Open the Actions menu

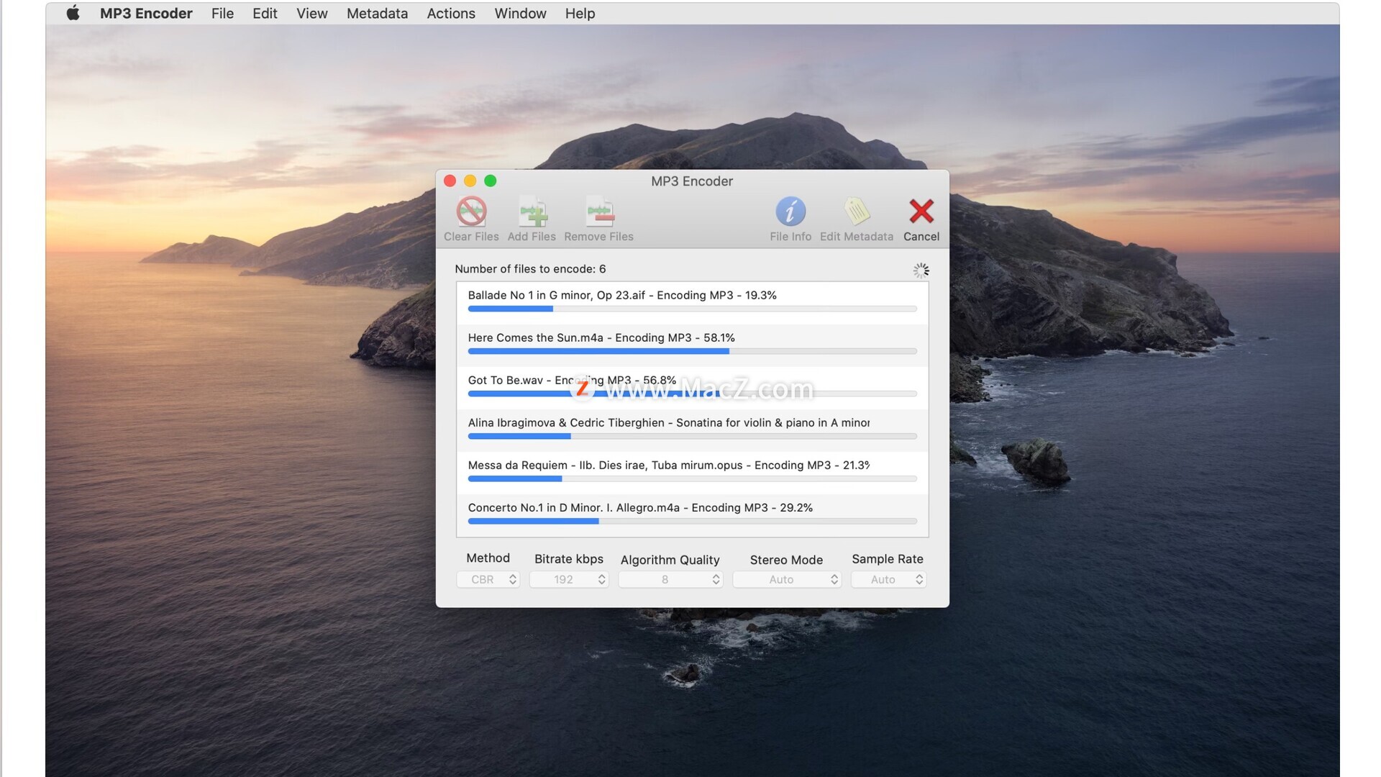pyautogui.click(x=451, y=13)
